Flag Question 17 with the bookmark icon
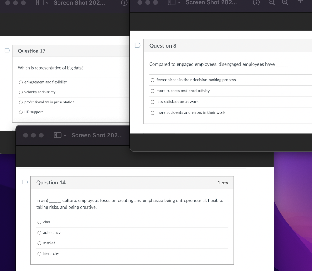The height and width of the screenshot is (271, 312). [7, 50]
